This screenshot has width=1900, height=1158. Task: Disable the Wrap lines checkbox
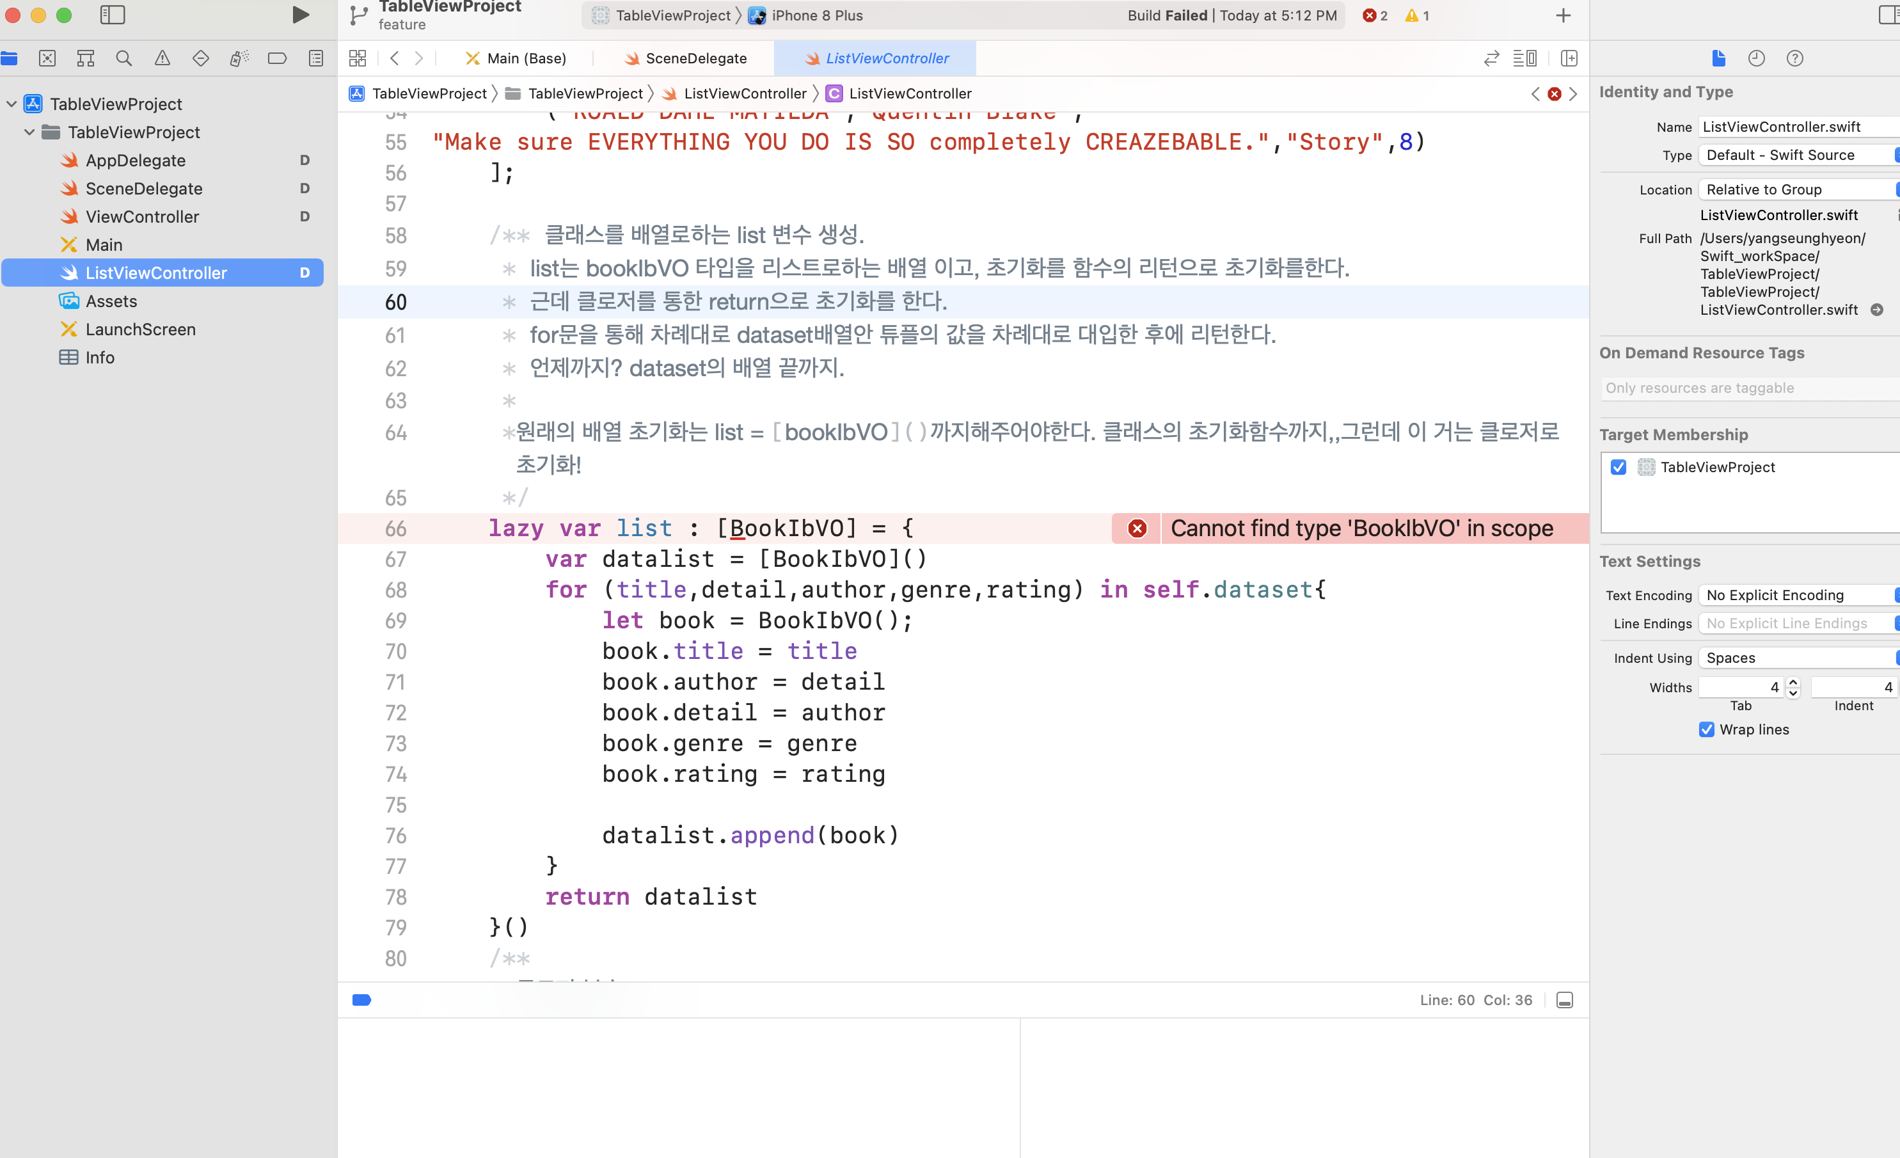pos(1706,729)
